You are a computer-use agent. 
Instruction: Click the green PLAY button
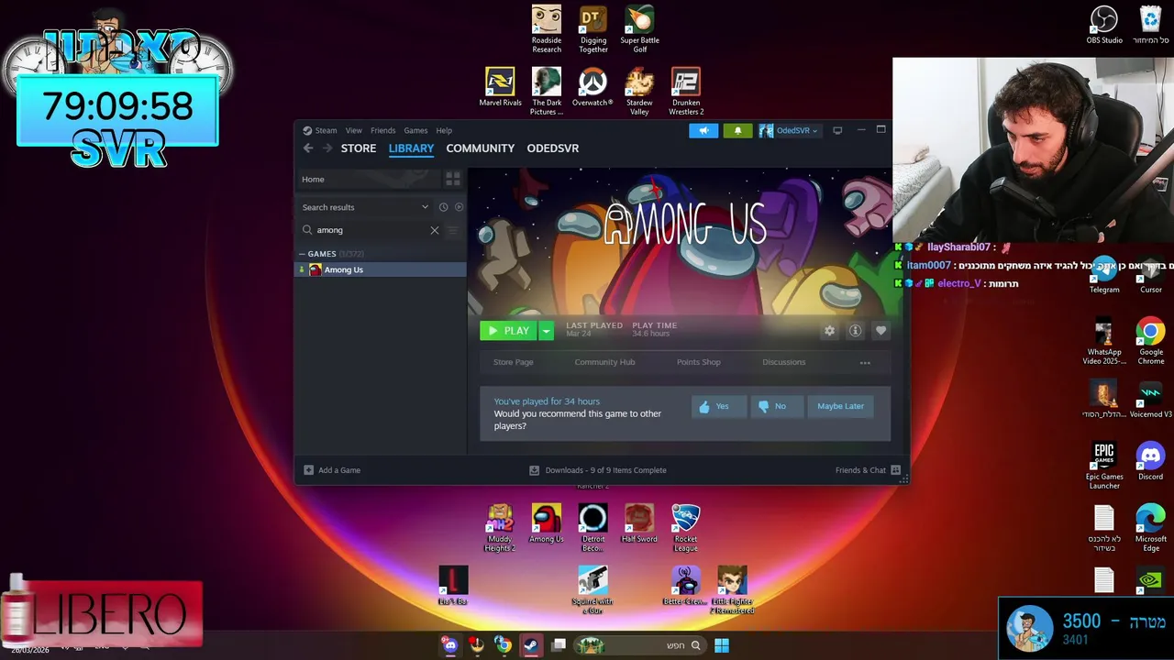pos(508,331)
